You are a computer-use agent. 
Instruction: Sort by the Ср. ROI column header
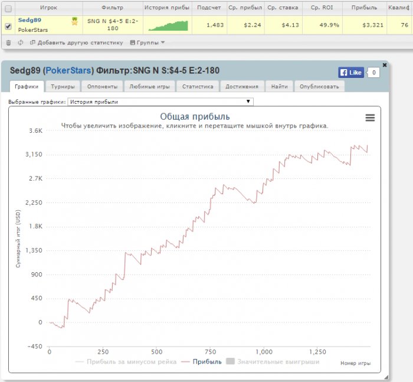pos(322,8)
